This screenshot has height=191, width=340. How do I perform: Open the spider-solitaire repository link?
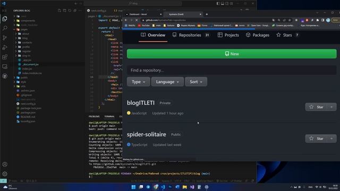tap(147, 134)
